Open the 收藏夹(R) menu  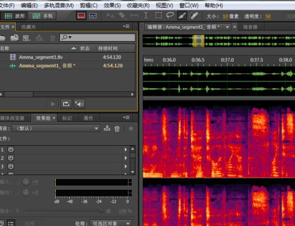(x=138, y=6)
